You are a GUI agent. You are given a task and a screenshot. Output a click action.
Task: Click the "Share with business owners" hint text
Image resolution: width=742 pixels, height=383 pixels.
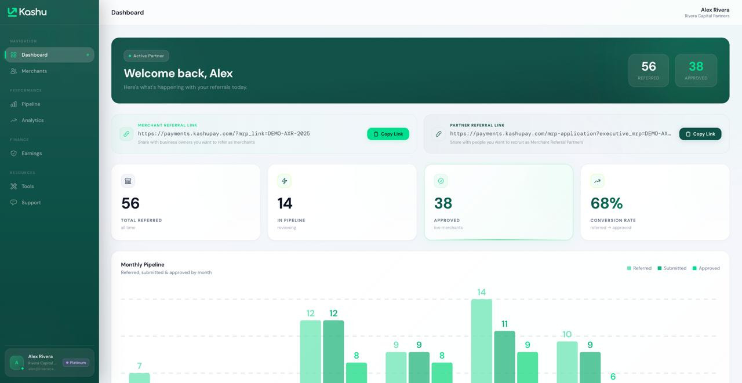click(x=197, y=142)
